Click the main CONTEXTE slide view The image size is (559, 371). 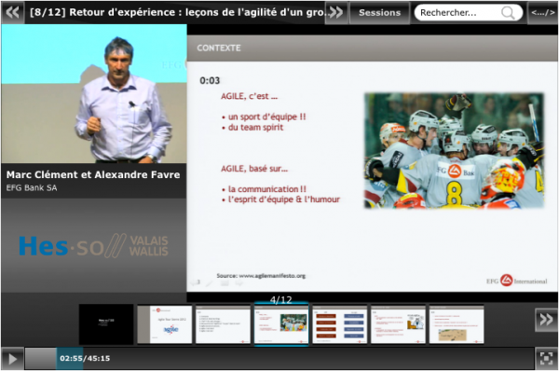(372, 163)
